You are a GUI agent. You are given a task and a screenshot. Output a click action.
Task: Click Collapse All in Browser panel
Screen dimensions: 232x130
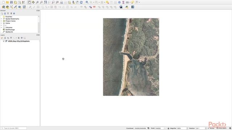[11, 13]
